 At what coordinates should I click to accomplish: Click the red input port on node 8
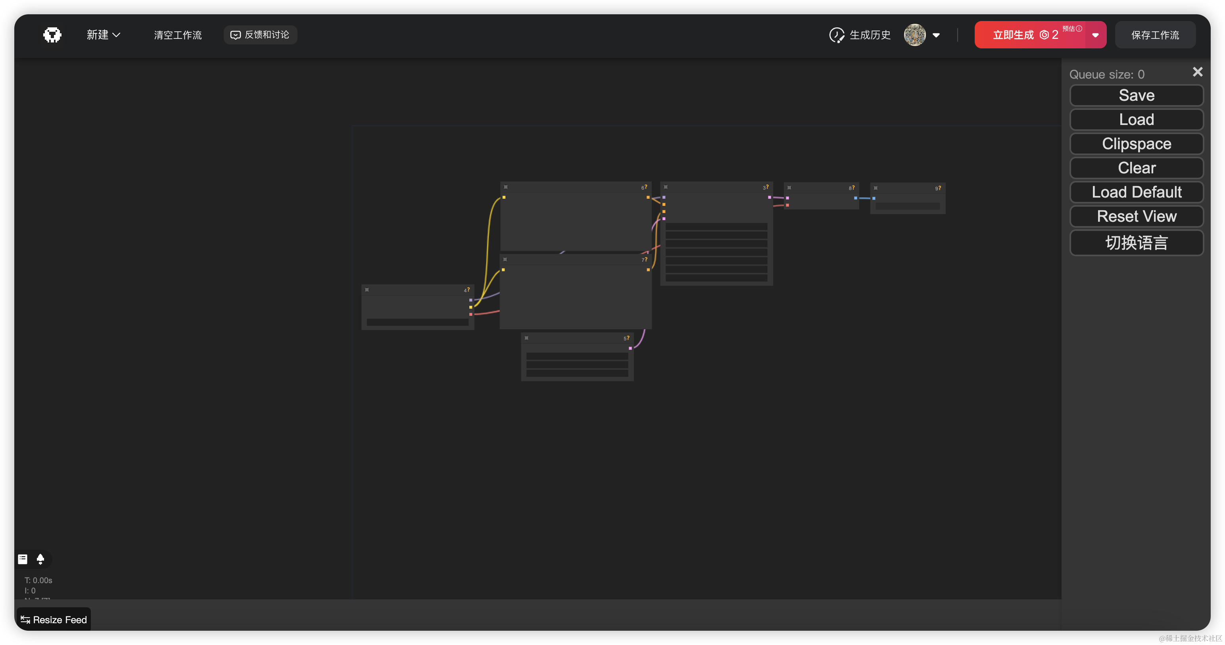tap(787, 205)
